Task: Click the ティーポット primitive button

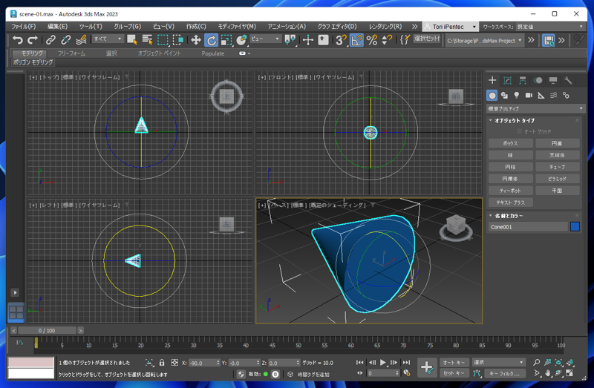Action: pyautogui.click(x=510, y=191)
